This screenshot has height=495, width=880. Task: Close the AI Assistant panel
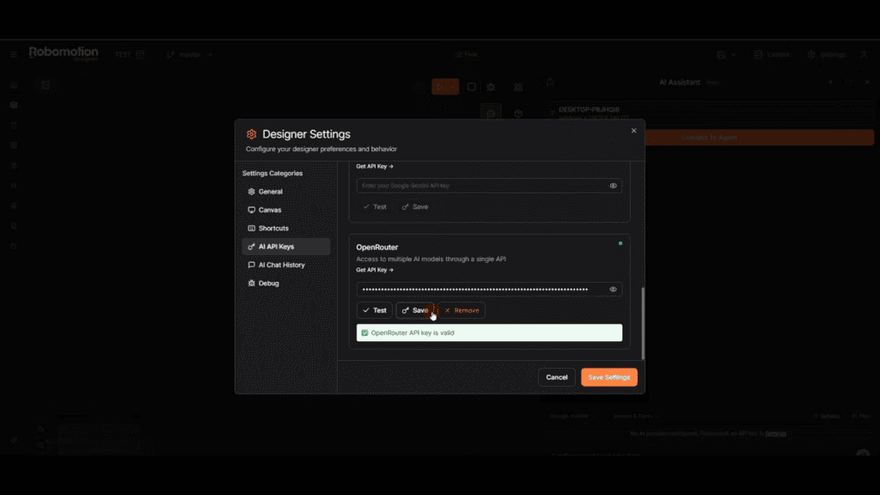click(866, 82)
